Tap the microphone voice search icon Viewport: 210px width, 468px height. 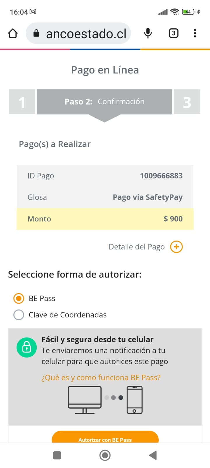(x=148, y=33)
